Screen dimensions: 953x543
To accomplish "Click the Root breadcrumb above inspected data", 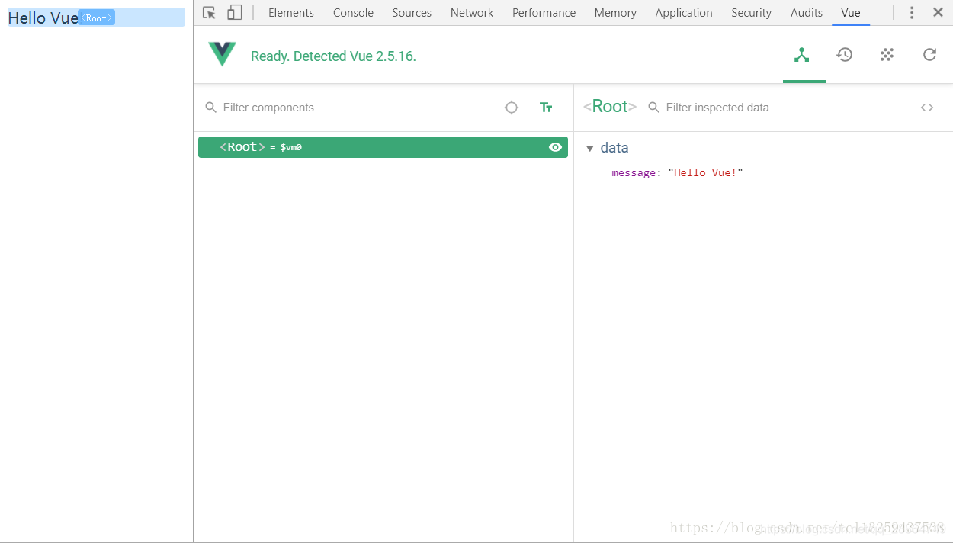I will coord(609,107).
